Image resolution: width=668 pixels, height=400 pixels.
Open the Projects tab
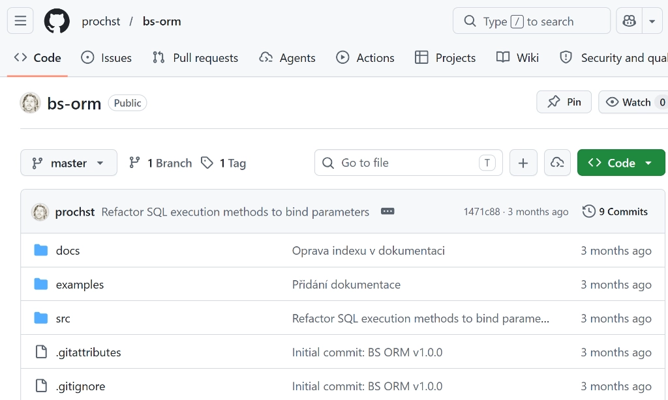pos(445,57)
